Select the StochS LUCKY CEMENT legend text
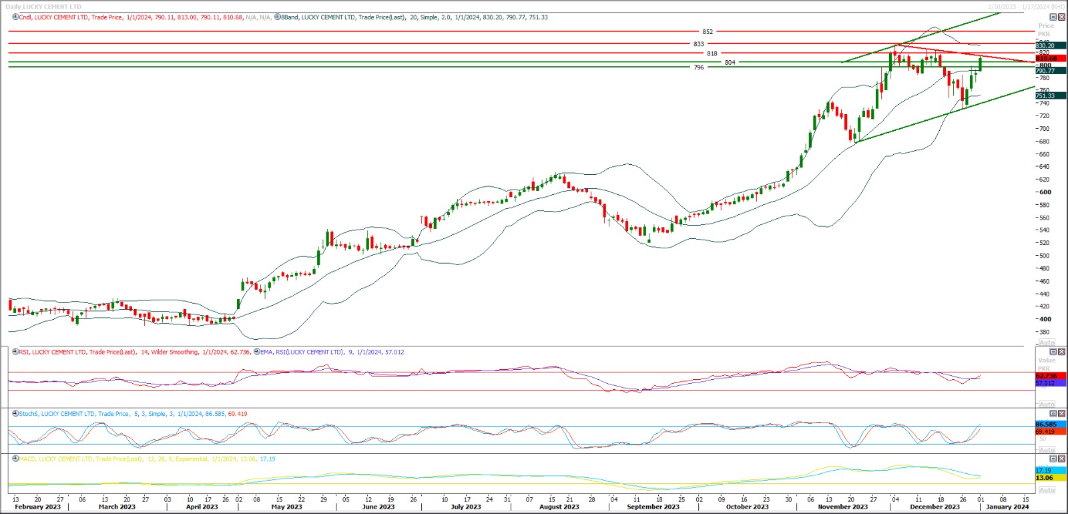The width and height of the screenshot is (1068, 514). coord(73,414)
